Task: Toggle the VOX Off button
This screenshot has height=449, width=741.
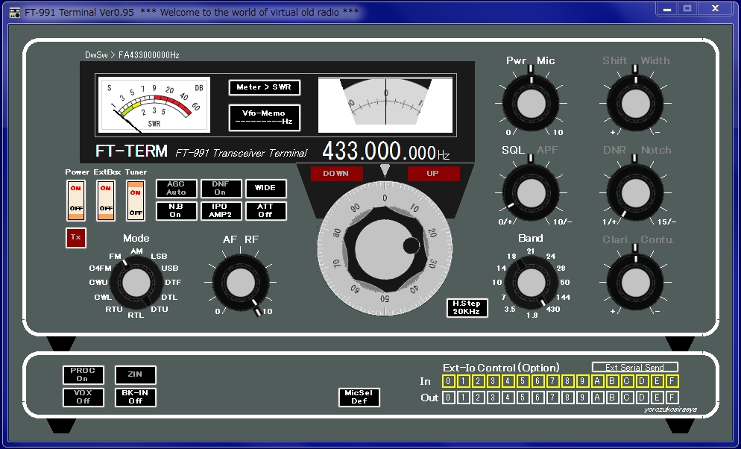Action: tap(83, 397)
